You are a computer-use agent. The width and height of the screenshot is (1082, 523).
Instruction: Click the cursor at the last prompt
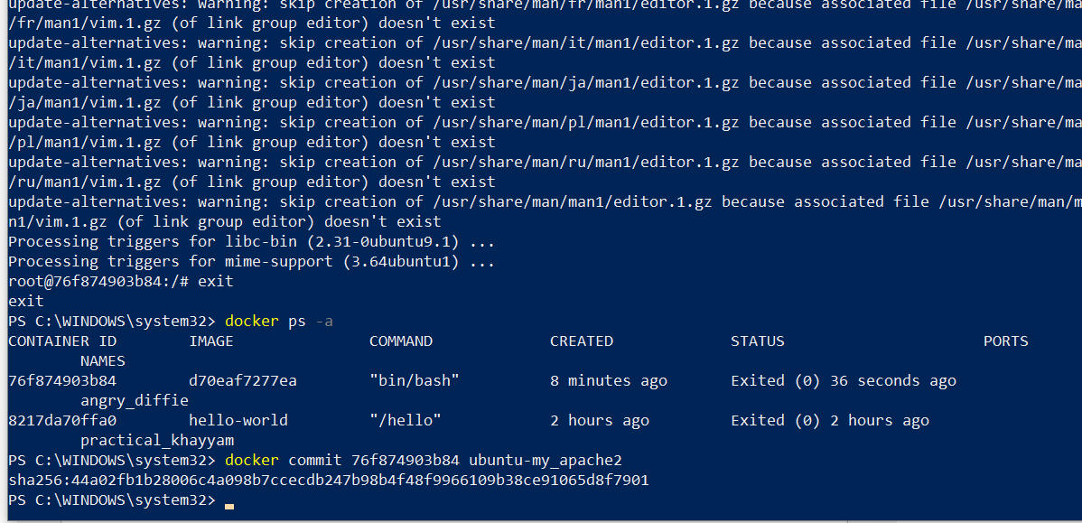[x=229, y=501]
